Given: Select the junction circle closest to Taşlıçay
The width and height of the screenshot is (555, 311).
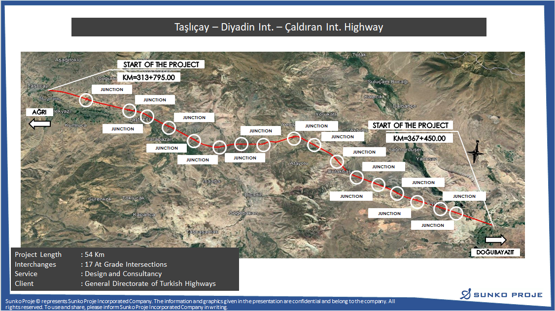Looking at the screenshot, I should (x=86, y=99).
